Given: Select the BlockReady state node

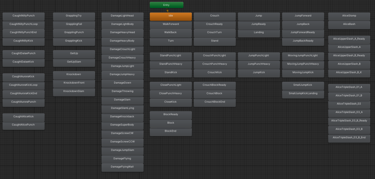Looking at the screenshot, I should (171, 114).
